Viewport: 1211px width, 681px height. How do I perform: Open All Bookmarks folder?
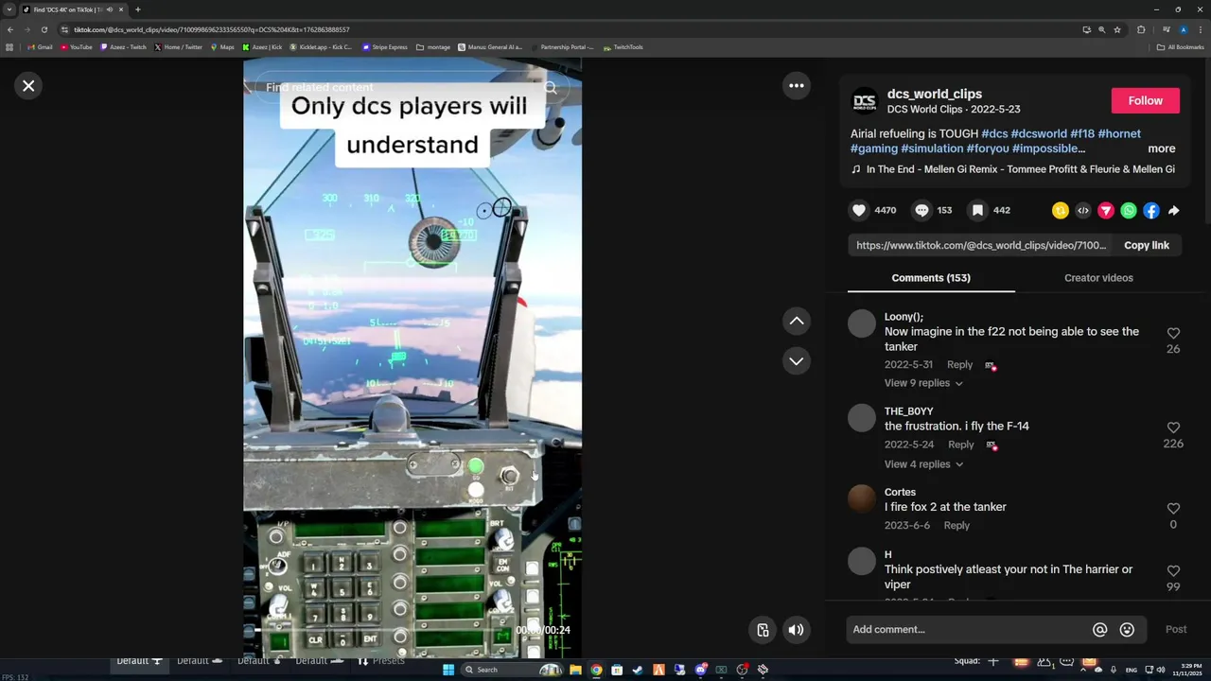(1180, 47)
